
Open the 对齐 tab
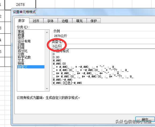pos(36,21)
